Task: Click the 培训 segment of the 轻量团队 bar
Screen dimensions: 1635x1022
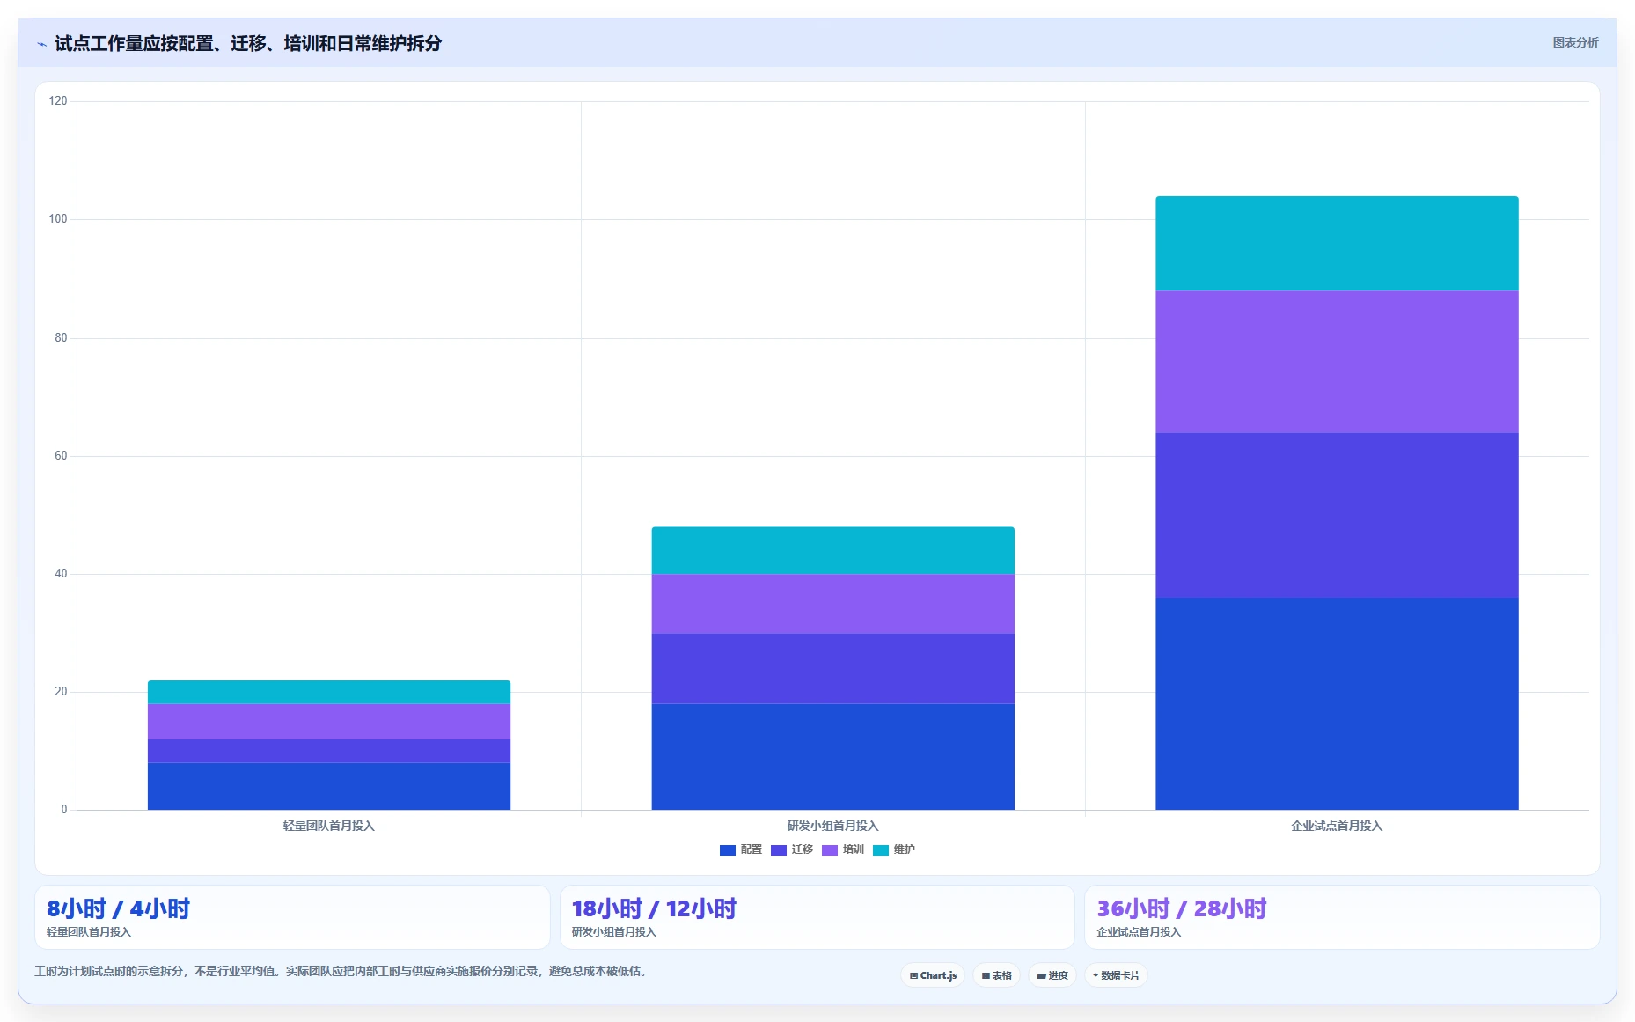Action: pyautogui.click(x=329, y=721)
